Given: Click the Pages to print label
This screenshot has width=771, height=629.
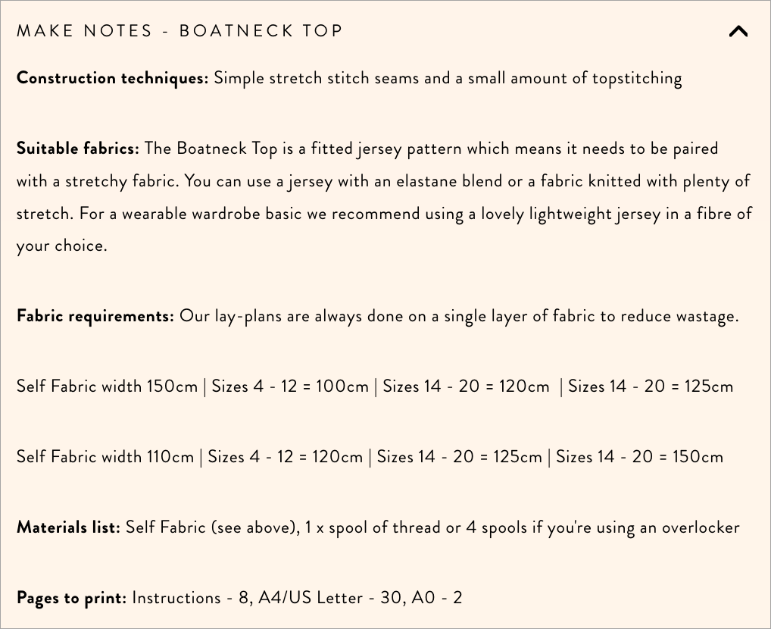Looking at the screenshot, I should (71, 597).
